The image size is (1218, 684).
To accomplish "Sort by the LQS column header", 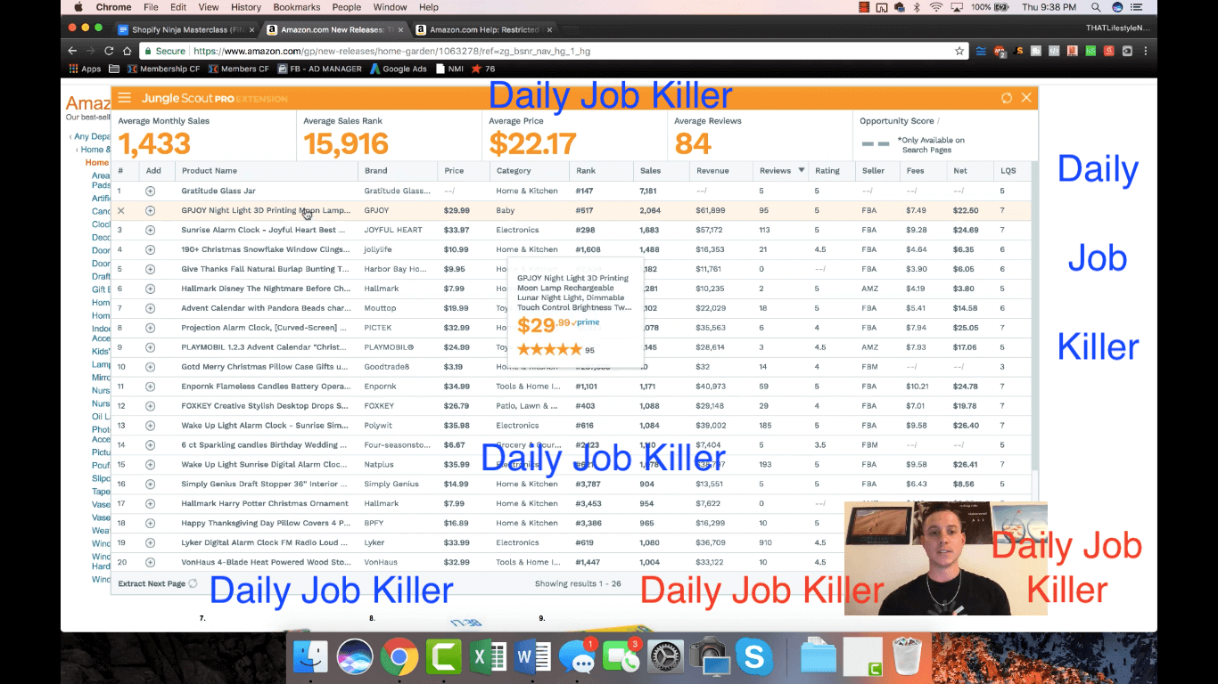I will [x=1008, y=170].
